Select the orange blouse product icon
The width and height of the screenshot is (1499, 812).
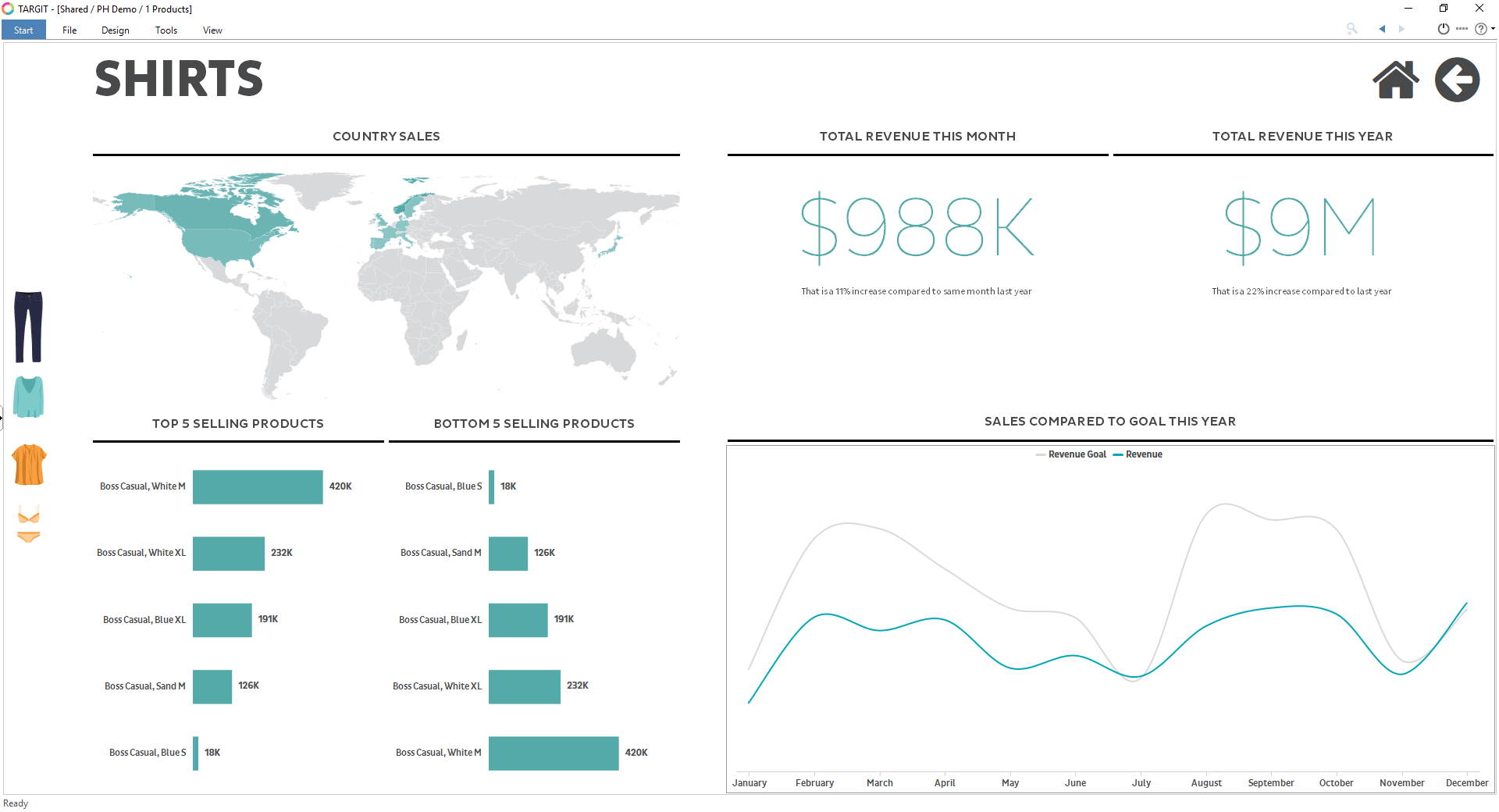[29, 465]
